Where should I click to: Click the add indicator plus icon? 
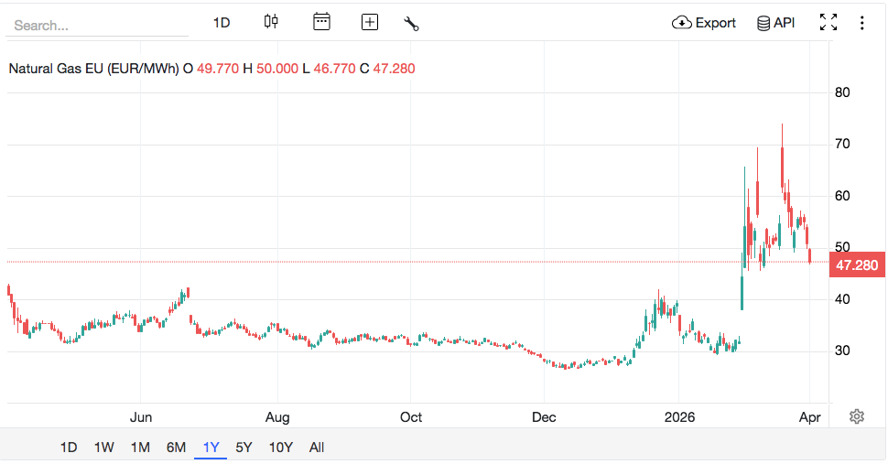click(x=370, y=22)
